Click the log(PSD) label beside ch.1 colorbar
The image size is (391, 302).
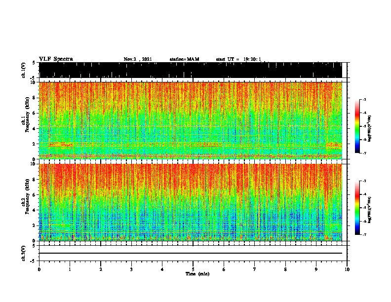click(370, 129)
